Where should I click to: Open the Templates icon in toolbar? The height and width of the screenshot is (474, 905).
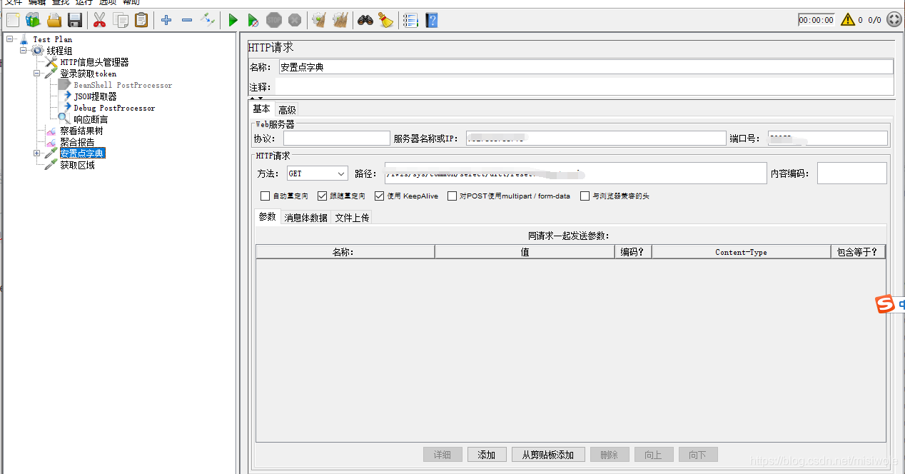pyautogui.click(x=33, y=20)
